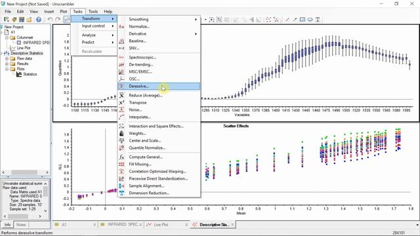Choose Deresolve... from Transform menu
The height and width of the screenshot is (236, 420).
coord(159,86)
